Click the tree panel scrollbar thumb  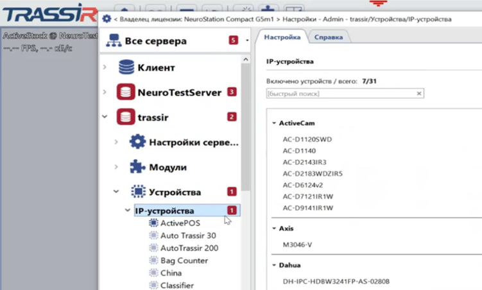coord(246,128)
